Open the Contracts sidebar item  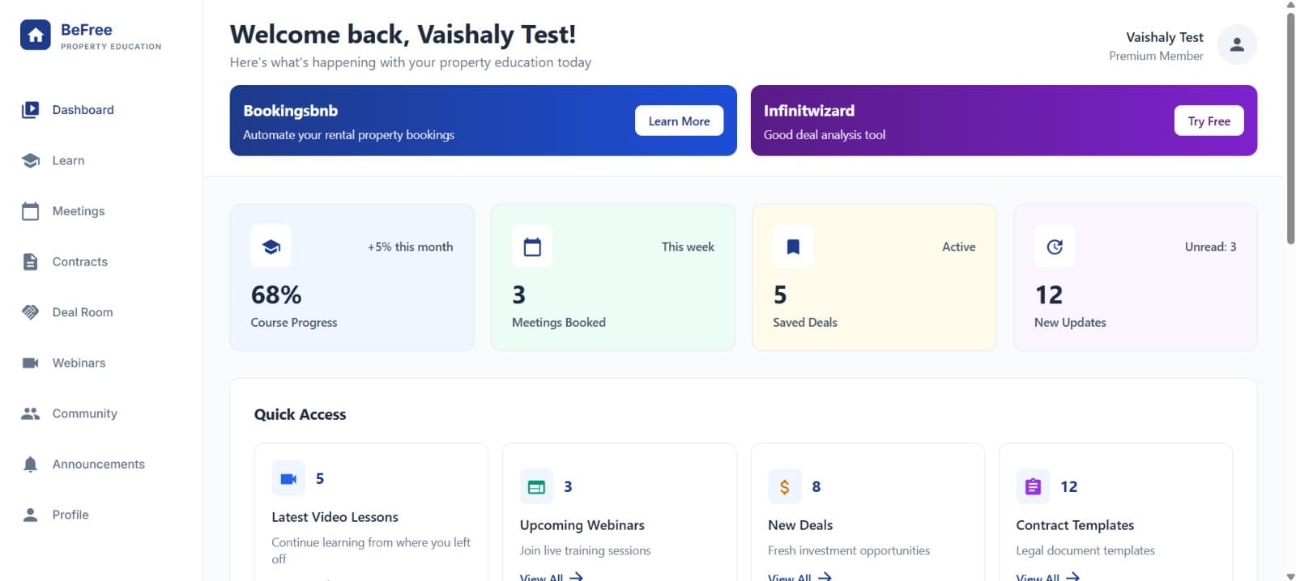coord(79,261)
